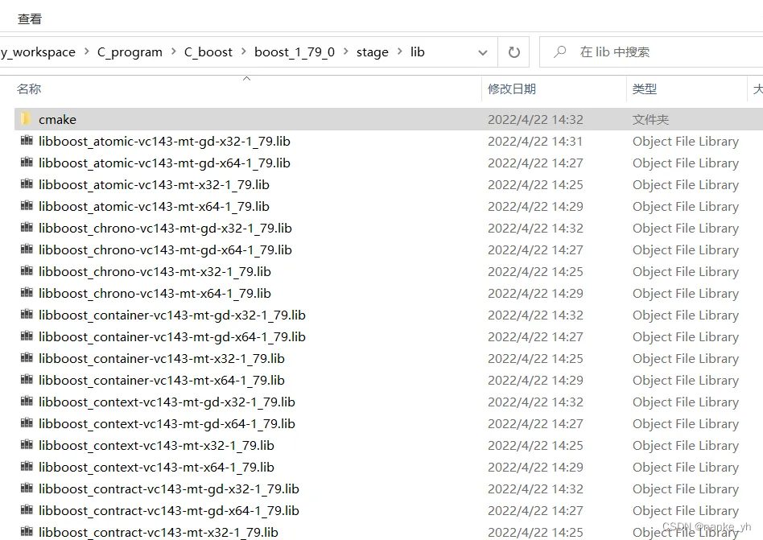Click cmake folder's date 2022/4/22 14:32
This screenshot has width=763, height=540.
(x=535, y=120)
